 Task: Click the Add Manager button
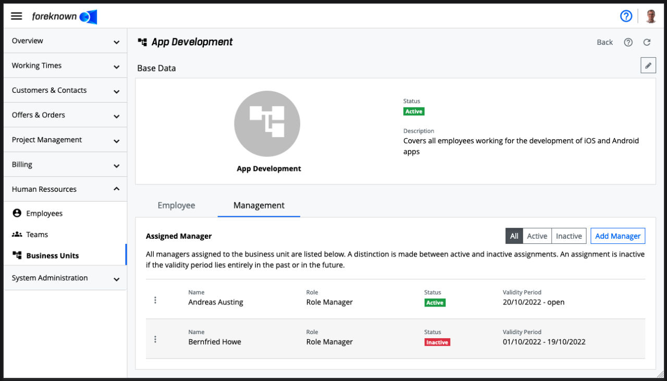[617, 236]
